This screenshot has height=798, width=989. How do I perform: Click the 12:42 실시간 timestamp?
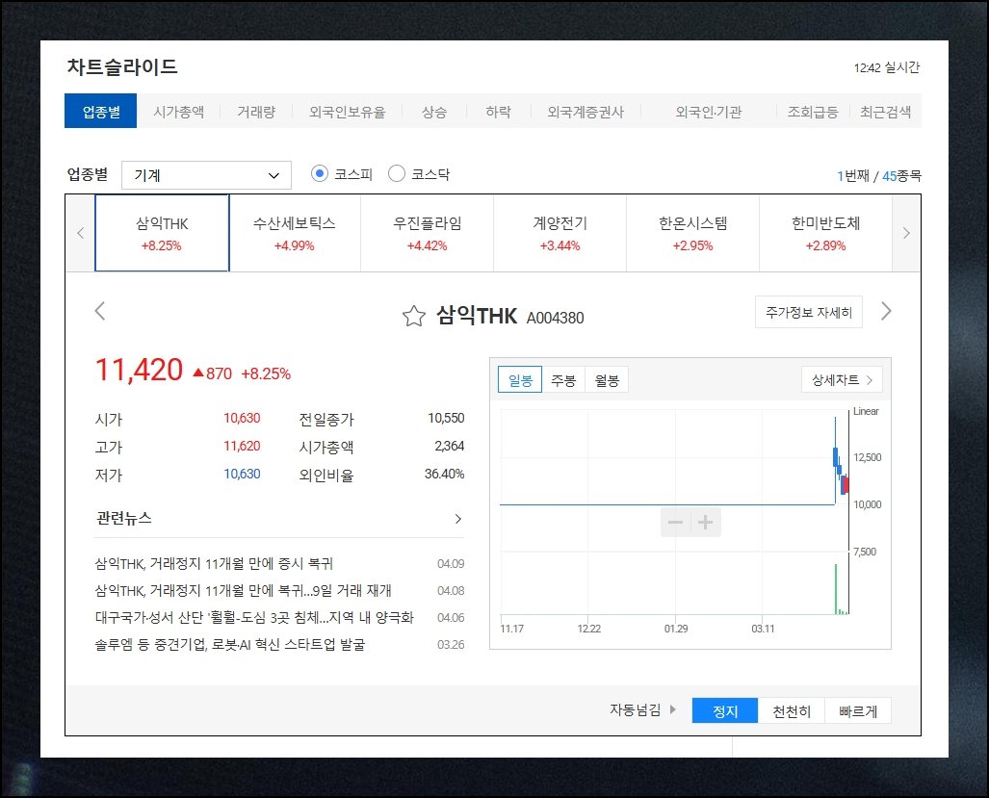coord(887,67)
